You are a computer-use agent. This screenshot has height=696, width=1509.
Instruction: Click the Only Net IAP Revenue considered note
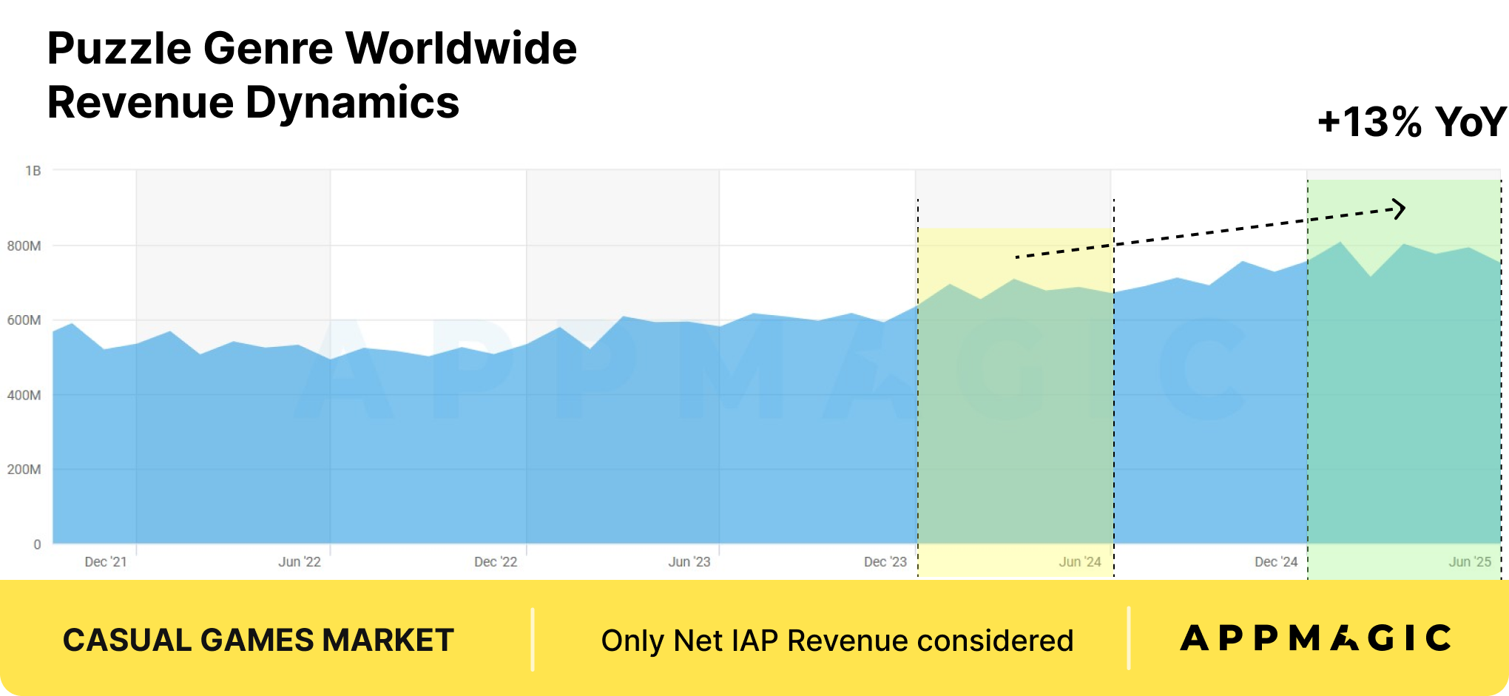click(x=837, y=641)
